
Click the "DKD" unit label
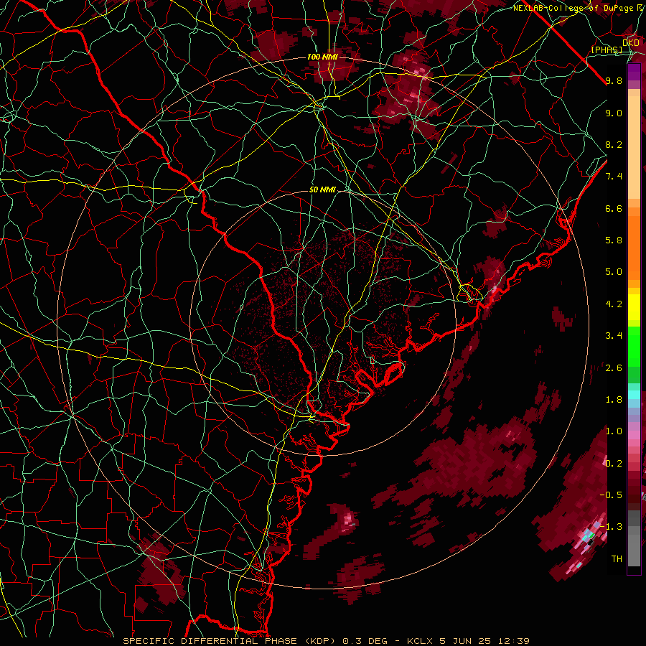[x=631, y=43]
